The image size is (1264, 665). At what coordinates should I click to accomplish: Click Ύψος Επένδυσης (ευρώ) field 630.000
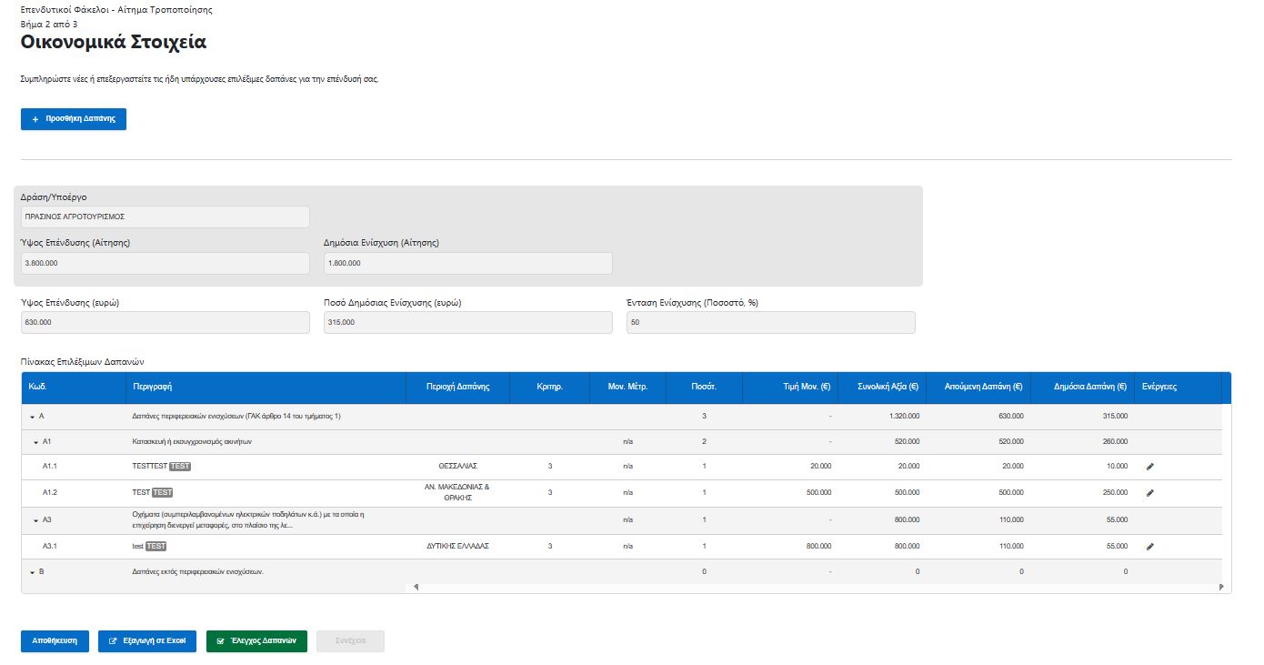point(165,323)
